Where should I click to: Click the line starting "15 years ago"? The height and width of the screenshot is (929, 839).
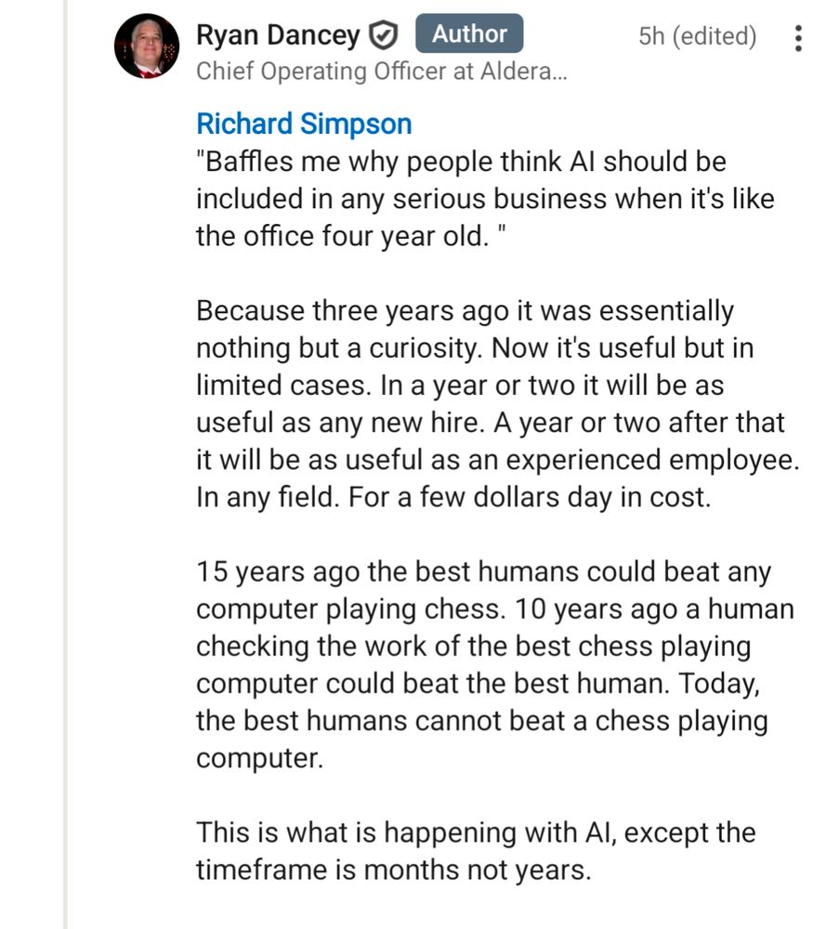pos(483,571)
